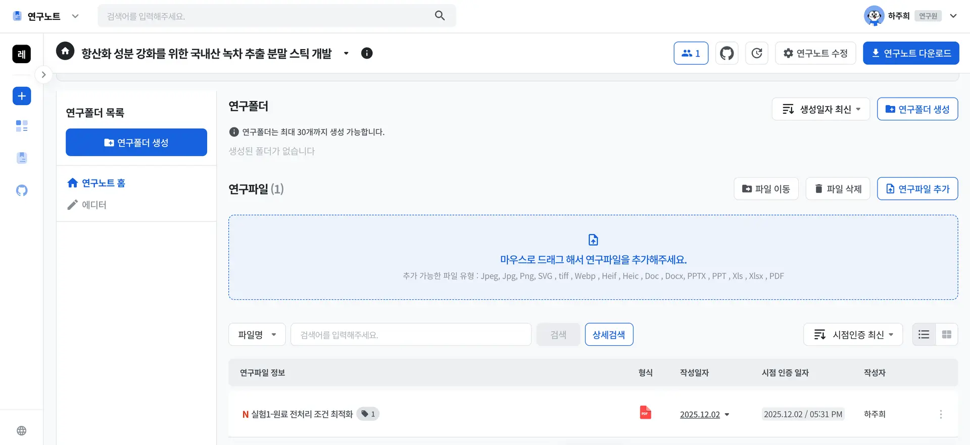Switch to grid view
This screenshot has height=445, width=970.
947,334
